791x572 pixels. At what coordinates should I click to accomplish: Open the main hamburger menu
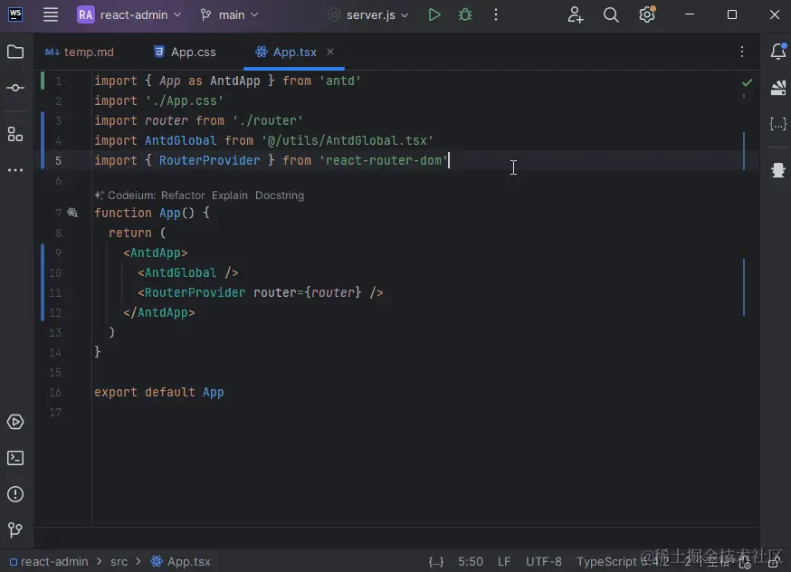(51, 14)
